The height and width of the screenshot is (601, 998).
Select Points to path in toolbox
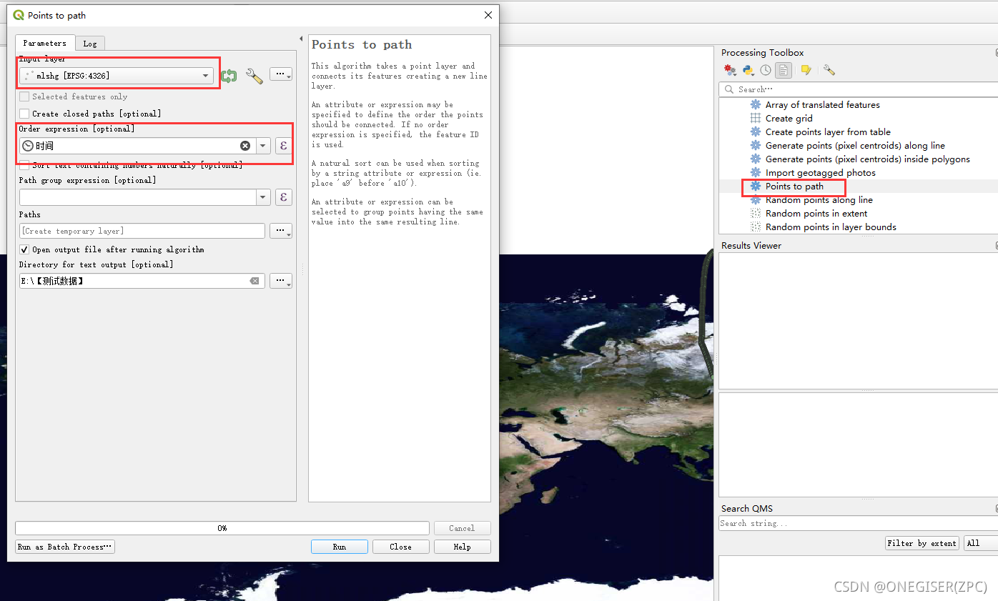794,187
